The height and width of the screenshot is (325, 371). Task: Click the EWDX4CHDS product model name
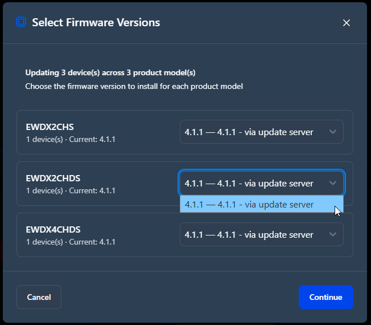tap(53, 229)
